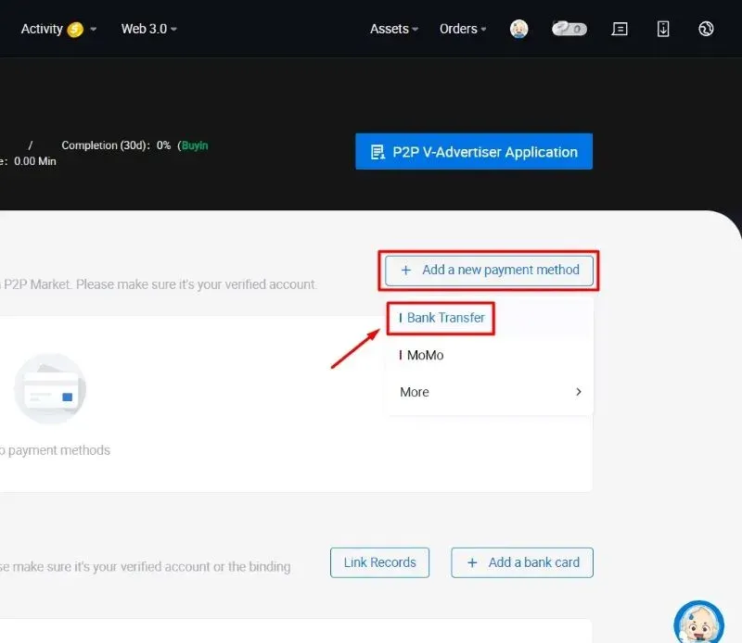
Task: Click the P2P V-Advertiser Application button
Action: pos(473,151)
